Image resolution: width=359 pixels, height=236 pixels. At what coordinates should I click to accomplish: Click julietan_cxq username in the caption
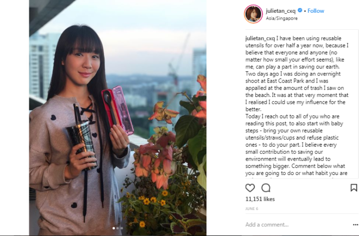(260, 38)
